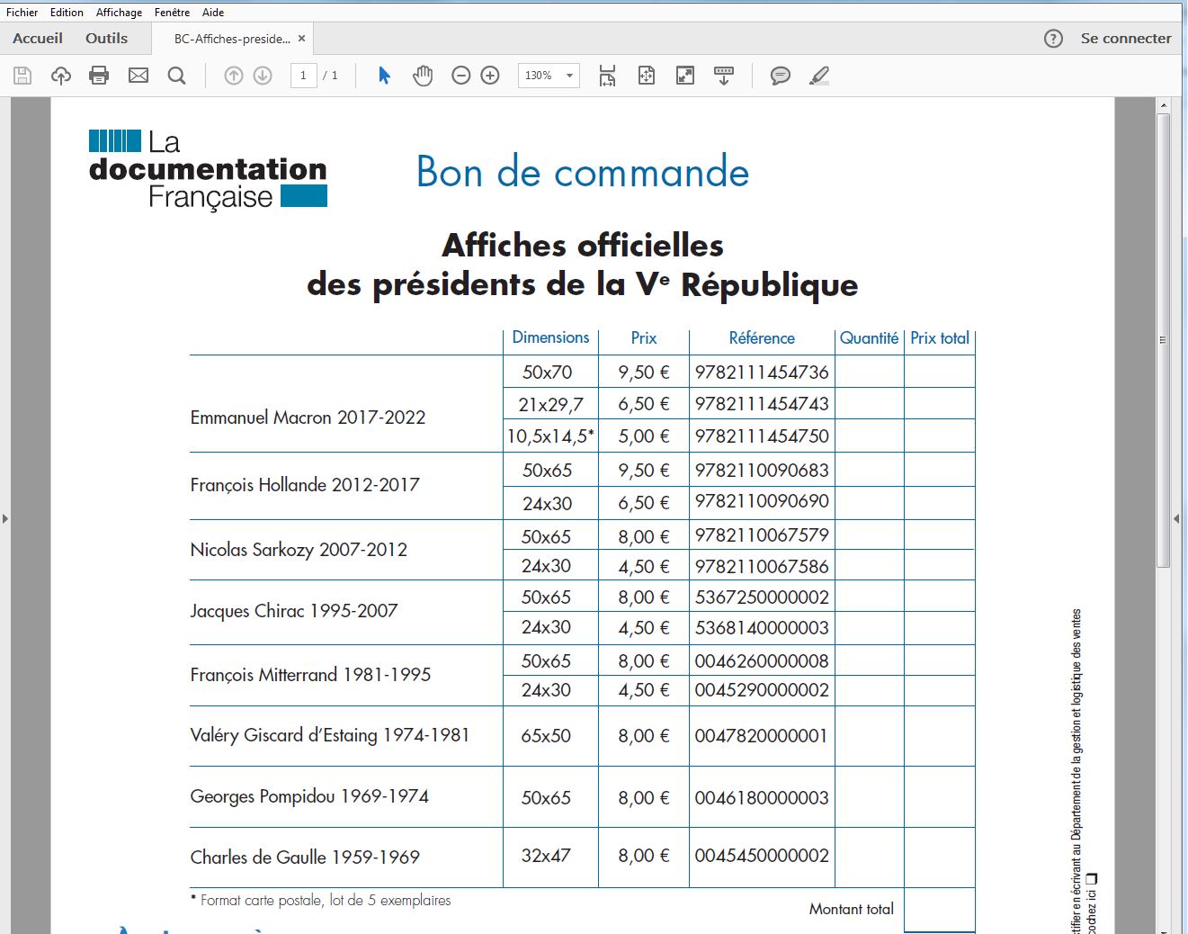Open the Edition menu
The image size is (1188, 934).
click(x=67, y=13)
